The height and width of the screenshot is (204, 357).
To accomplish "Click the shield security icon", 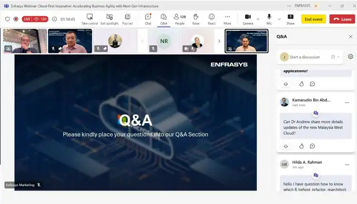I will (8, 19).
